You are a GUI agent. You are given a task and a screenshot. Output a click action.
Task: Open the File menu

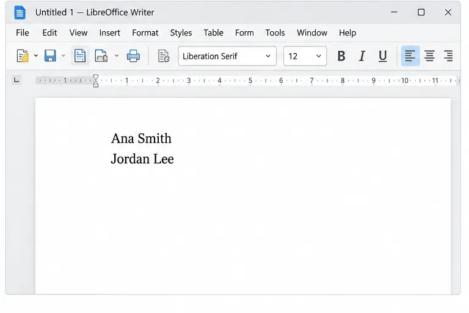[23, 32]
